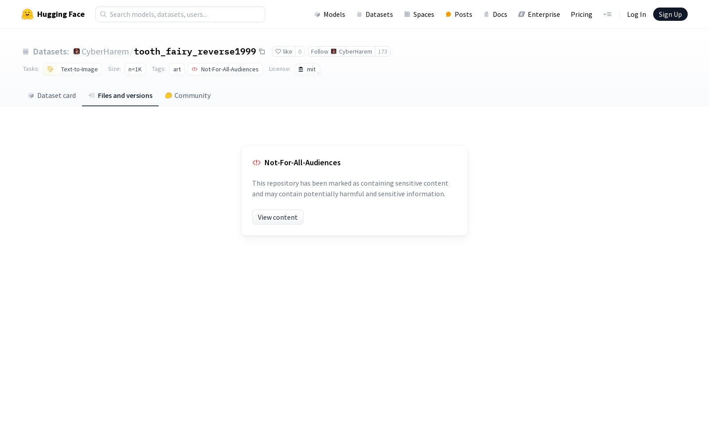709x443 pixels.
Task: Click the n<1K size tag
Action: (x=135, y=69)
